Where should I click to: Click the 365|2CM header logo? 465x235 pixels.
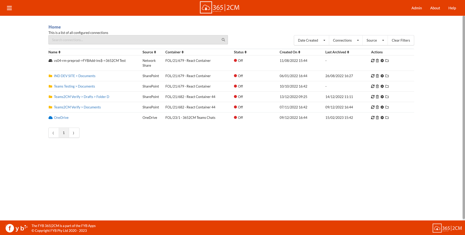pyautogui.click(x=220, y=8)
